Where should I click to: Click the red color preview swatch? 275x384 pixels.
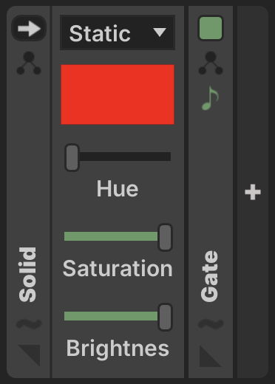(118, 95)
